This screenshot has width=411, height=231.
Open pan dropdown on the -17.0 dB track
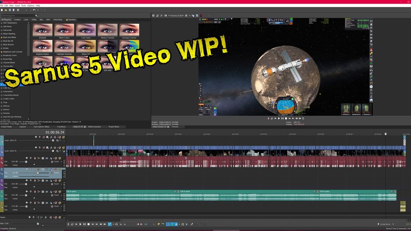coord(34,210)
